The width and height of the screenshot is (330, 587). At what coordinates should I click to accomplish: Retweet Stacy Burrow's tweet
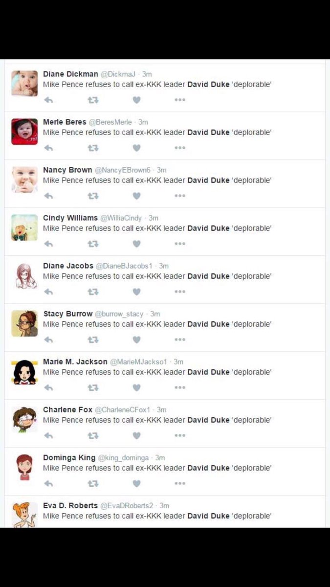tap(93, 339)
